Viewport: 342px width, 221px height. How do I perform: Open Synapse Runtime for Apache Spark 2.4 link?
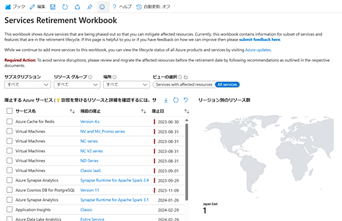(114, 180)
